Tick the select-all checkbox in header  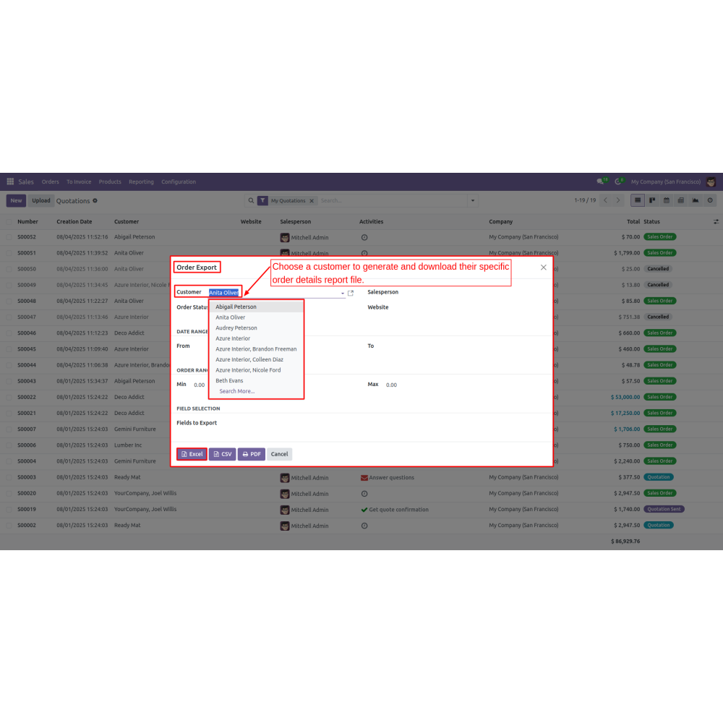tap(9, 222)
